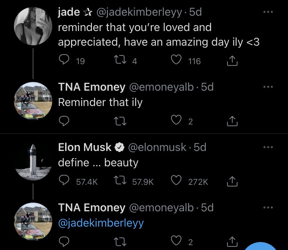Image resolution: width=288 pixels, height=250 pixels.
Task: Open Elon Musk's profile via display name
Action: (x=85, y=147)
